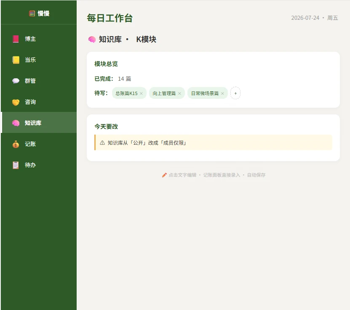
Task: Click the 知识库 heading text
Action: coord(110,40)
